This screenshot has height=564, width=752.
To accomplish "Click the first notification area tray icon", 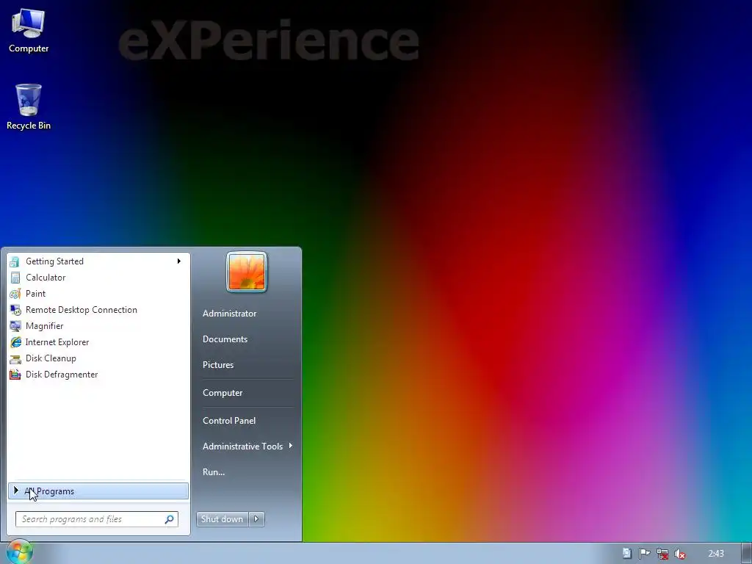I will click(x=626, y=554).
